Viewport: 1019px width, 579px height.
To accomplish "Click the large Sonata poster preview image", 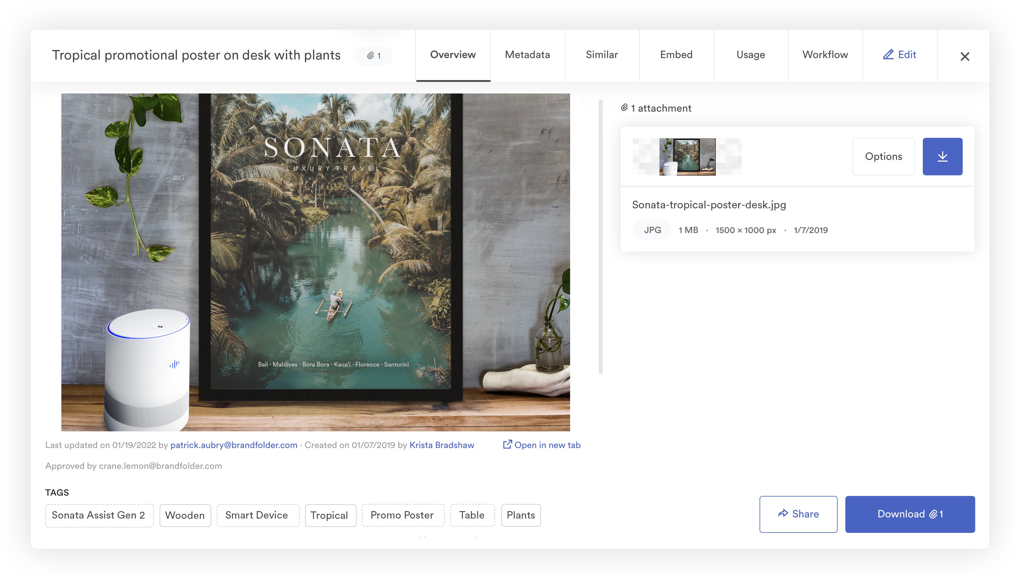I will [315, 262].
